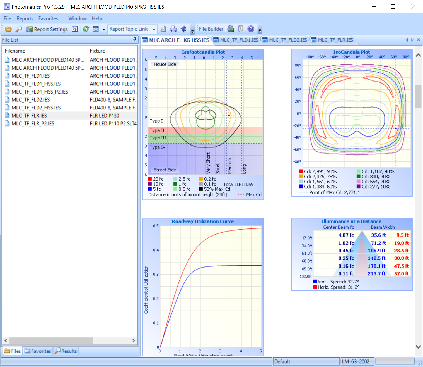Toggle the File List panel pin
423x367 pixels.
point(135,40)
